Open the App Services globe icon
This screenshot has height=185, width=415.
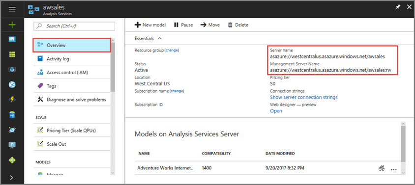coord(12,84)
